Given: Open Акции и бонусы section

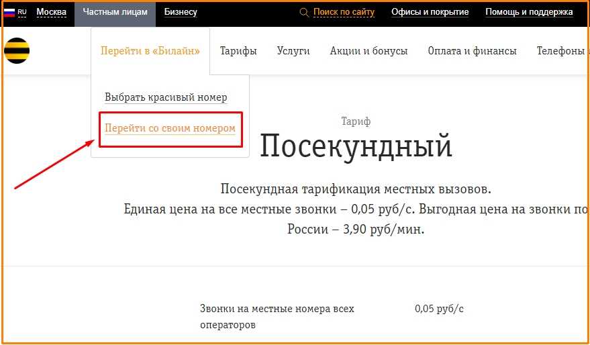Looking at the screenshot, I should click(x=368, y=51).
